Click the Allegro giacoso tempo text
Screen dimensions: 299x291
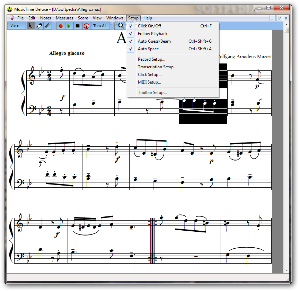coord(67,53)
